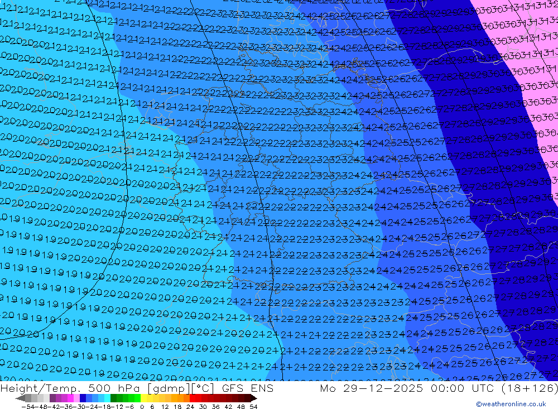The height and width of the screenshot is (409, 558).
Task: Open the weatheronline.co.uk copyright link
Action: pos(511,404)
